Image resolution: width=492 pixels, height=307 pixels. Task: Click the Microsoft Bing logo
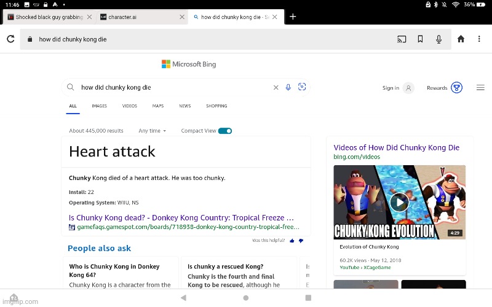pos(189,64)
